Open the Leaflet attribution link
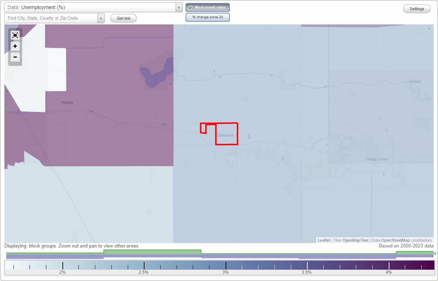The width and height of the screenshot is (438, 281). (x=324, y=240)
